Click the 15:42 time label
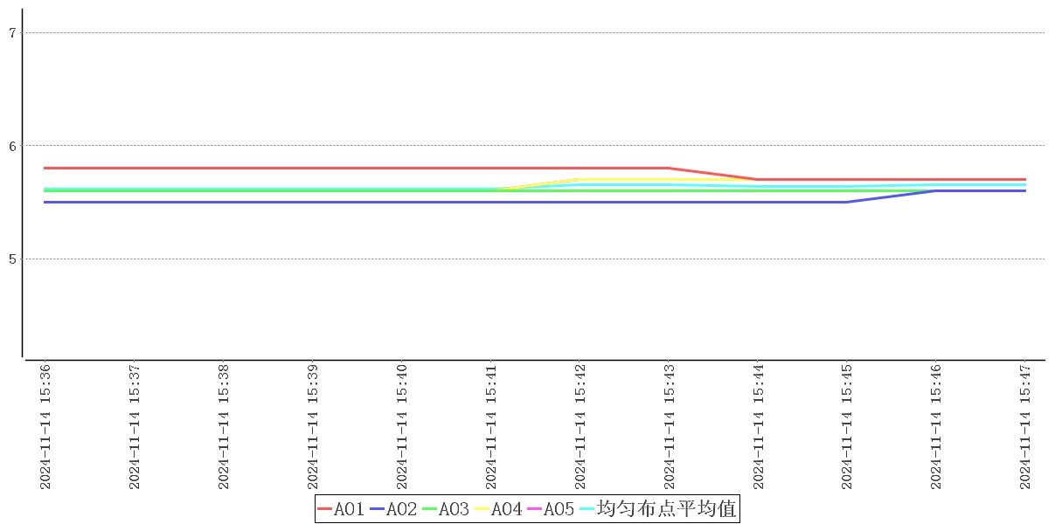1055x524 pixels. pyautogui.click(x=580, y=427)
